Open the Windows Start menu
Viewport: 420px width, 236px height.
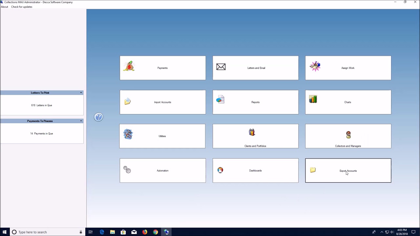coord(5,232)
